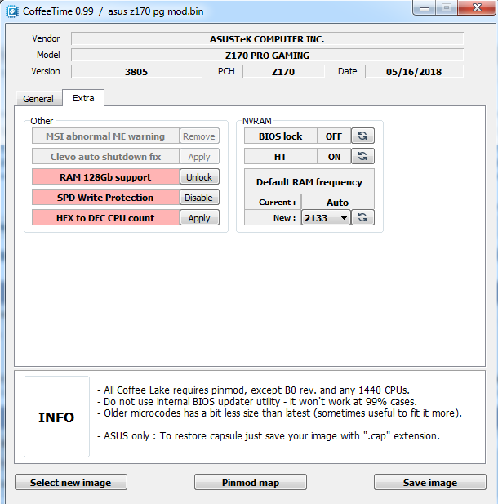Image resolution: width=498 pixels, height=504 pixels.
Task: Click the refresh icon beside BIOS lock
Action: (362, 136)
